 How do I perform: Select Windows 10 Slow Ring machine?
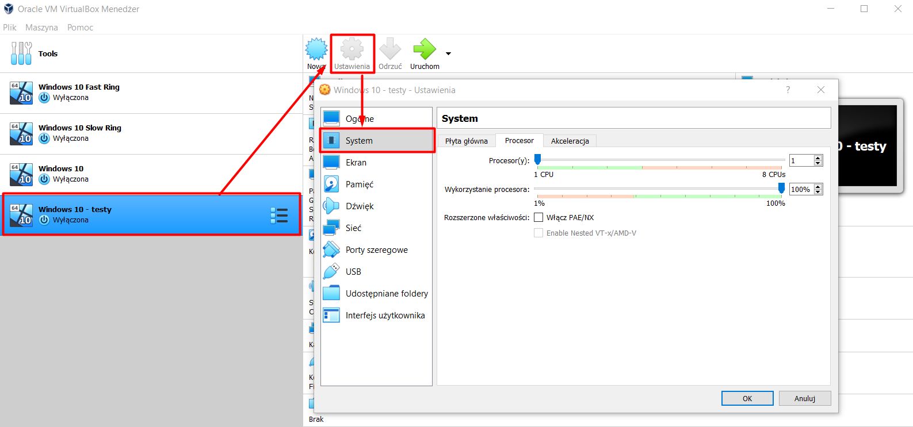pyautogui.click(x=151, y=133)
